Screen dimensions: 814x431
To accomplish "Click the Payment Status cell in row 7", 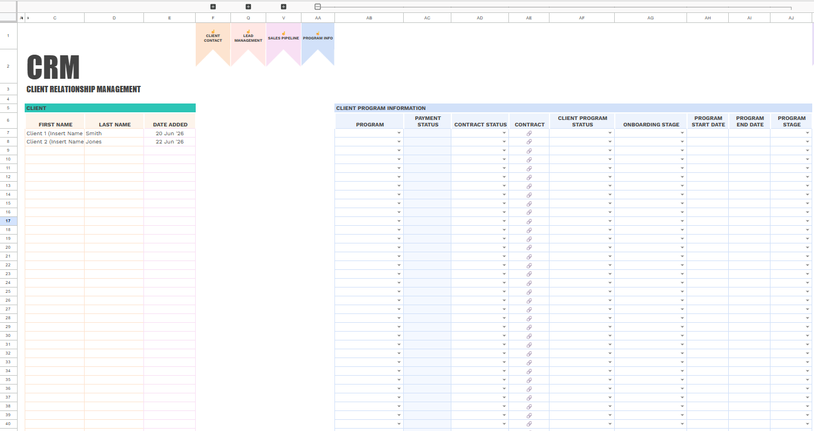I will pos(427,133).
